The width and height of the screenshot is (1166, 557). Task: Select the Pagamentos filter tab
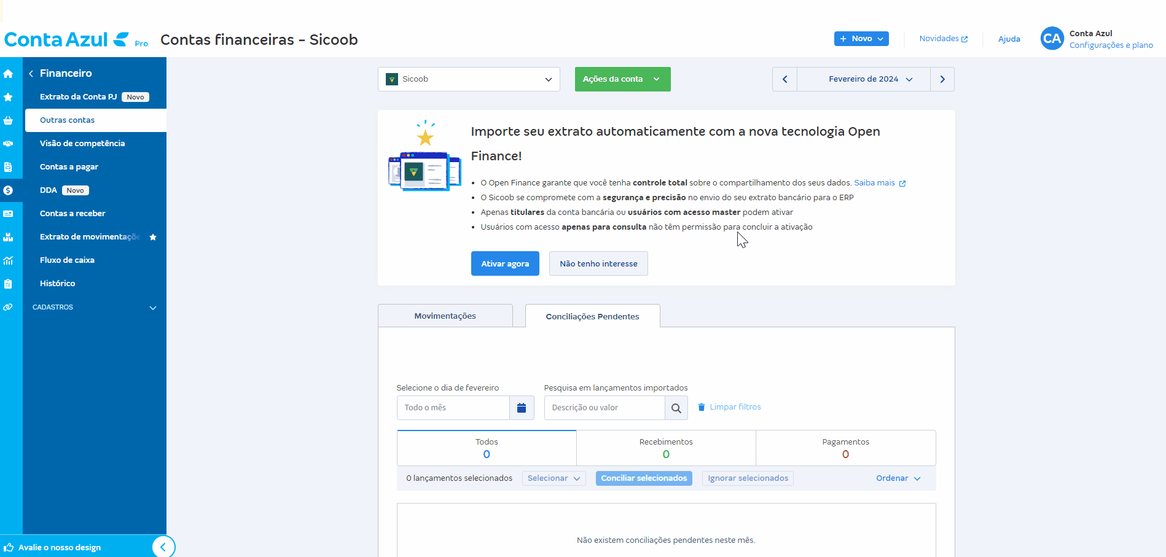(x=845, y=448)
